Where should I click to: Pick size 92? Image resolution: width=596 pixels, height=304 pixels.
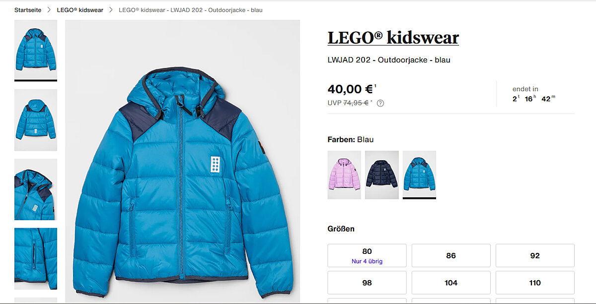(x=535, y=255)
